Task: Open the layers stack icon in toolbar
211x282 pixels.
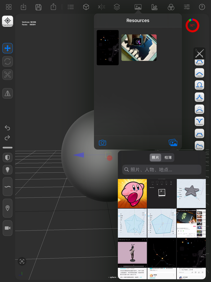Action: click(x=117, y=7)
